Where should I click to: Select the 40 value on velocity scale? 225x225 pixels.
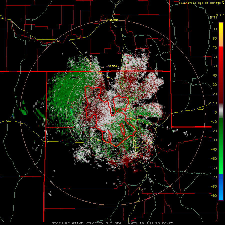pyautogui.click(x=215, y=75)
